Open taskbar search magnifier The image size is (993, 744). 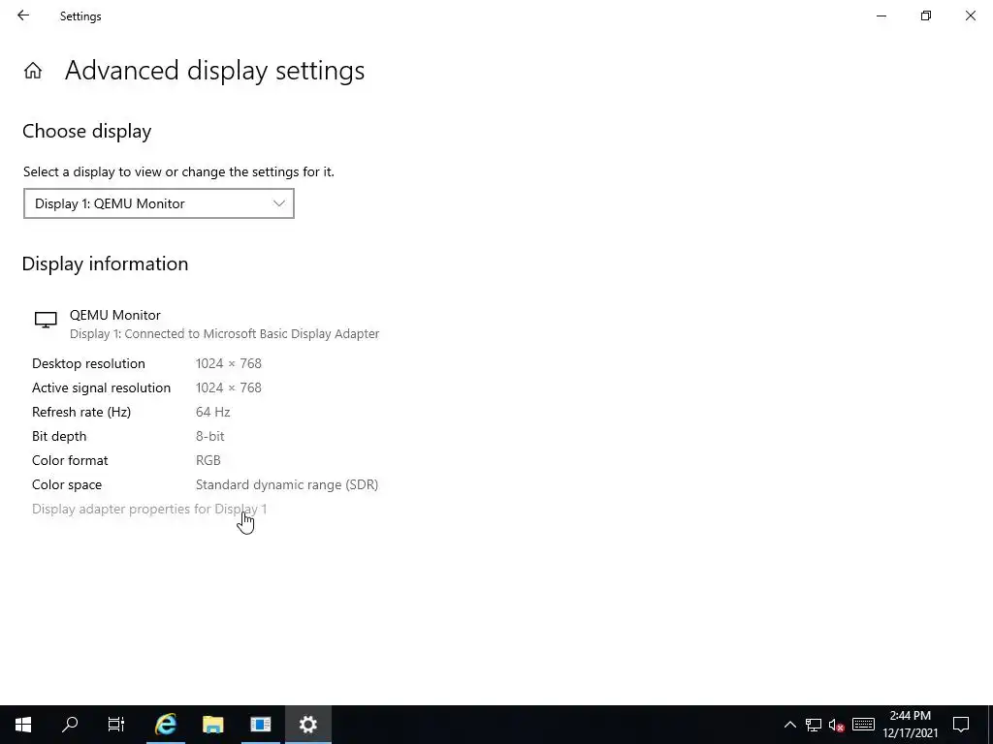[70, 725]
